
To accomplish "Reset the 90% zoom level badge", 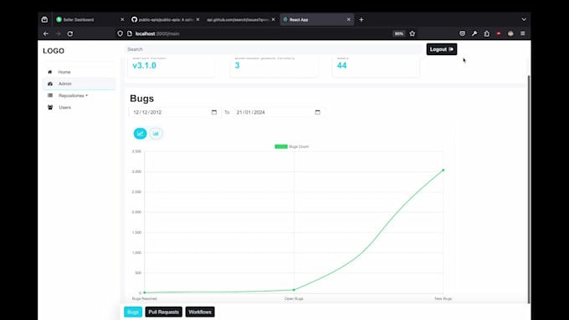I will click(x=399, y=33).
